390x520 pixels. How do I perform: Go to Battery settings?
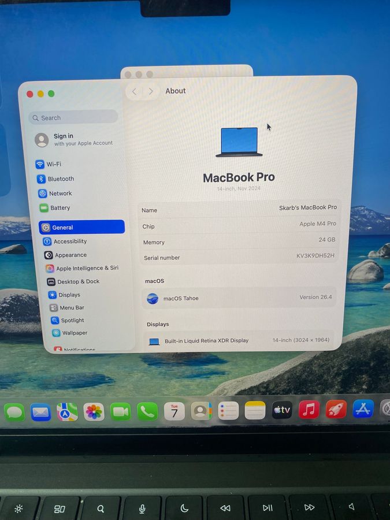point(60,208)
